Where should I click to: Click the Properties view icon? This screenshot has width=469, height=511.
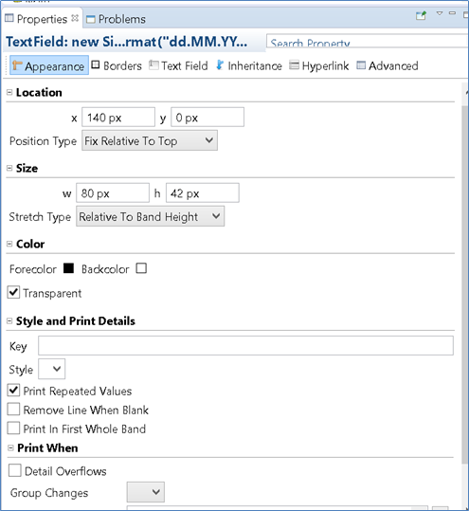pos(9,18)
